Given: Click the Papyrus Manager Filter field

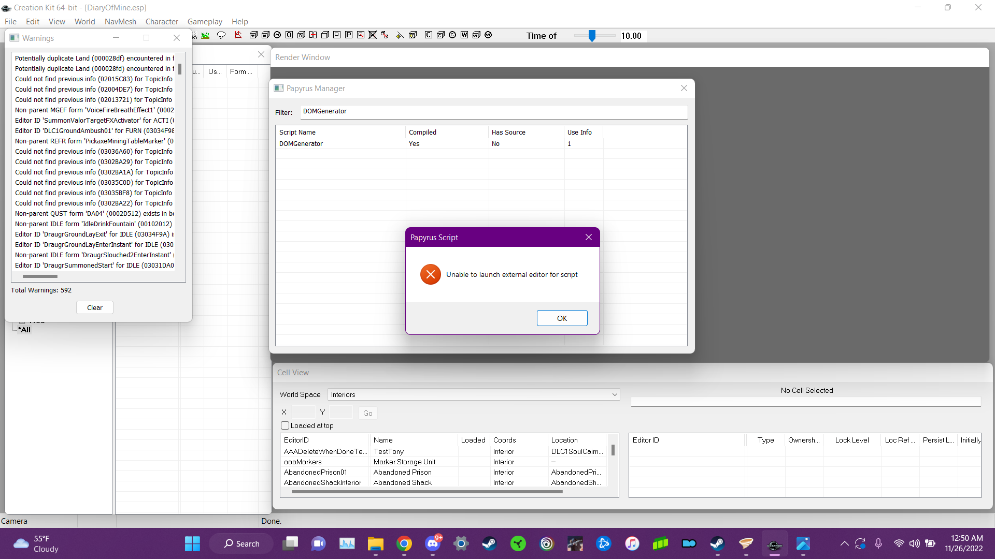Looking at the screenshot, I should [493, 112].
